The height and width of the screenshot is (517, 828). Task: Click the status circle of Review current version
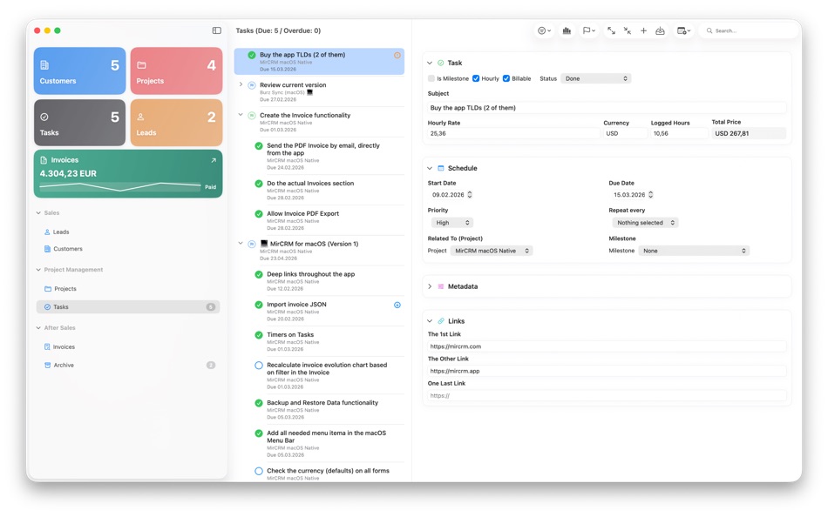point(252,85)
